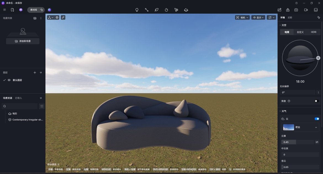
Task: Select the 自定义 sky mode
Action: 300,32
